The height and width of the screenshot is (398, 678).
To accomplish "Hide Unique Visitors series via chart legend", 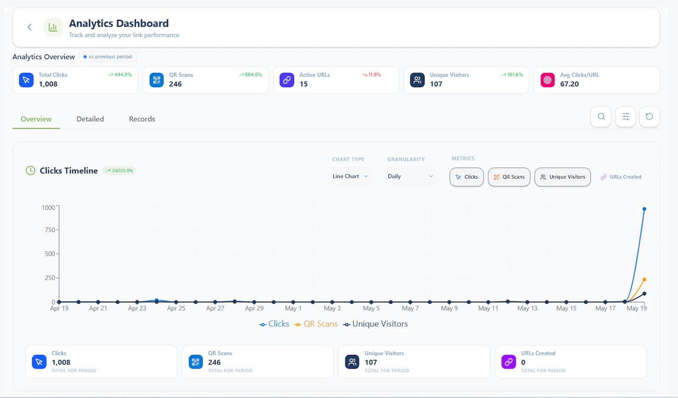I will coord(375,324).
